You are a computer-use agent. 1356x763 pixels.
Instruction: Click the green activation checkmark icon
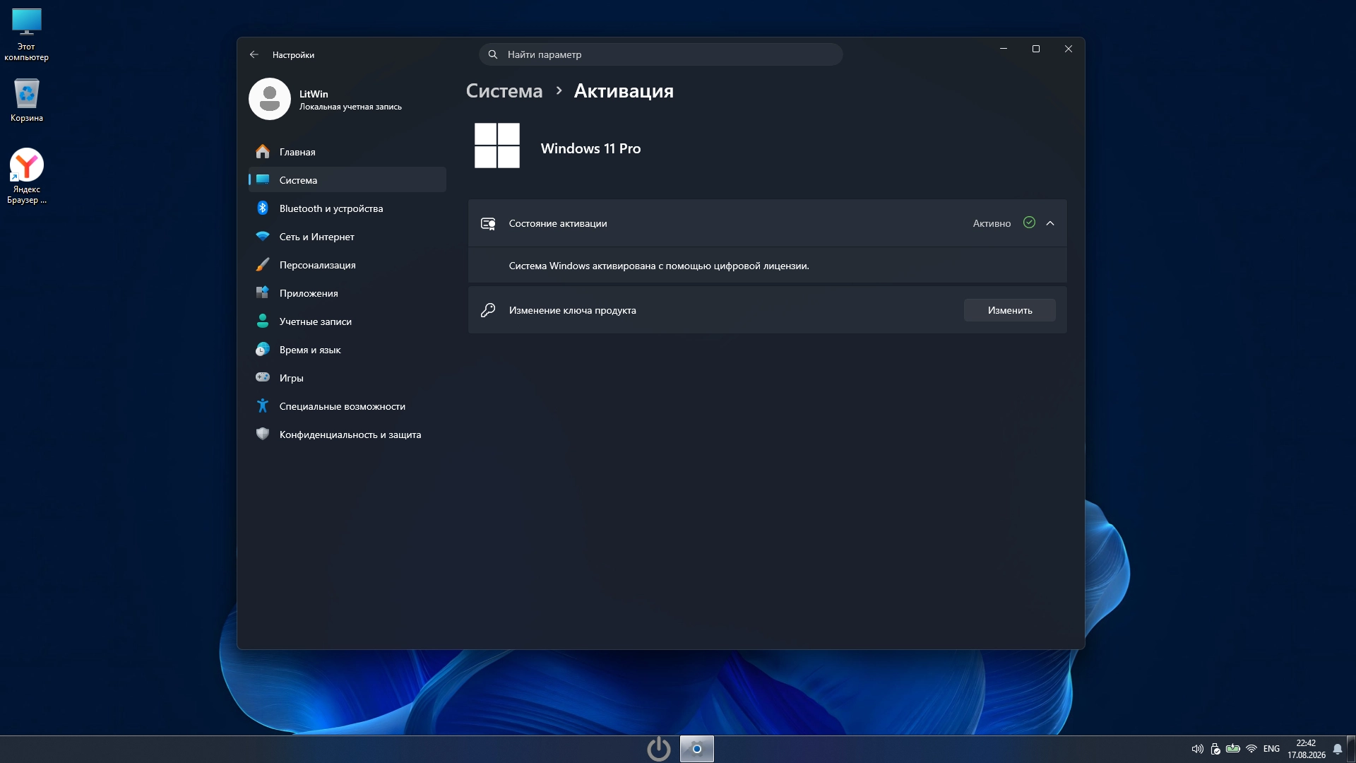[x=1029, y=223]
